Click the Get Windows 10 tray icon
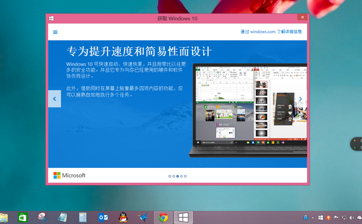 [321, 217]
